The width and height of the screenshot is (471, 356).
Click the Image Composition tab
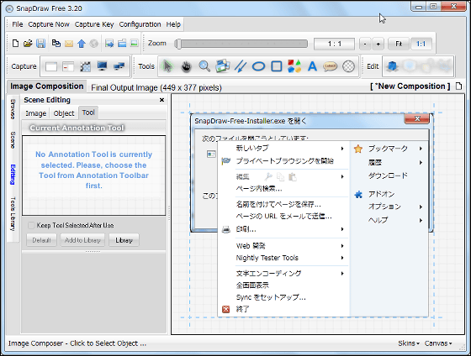(47, 86)
